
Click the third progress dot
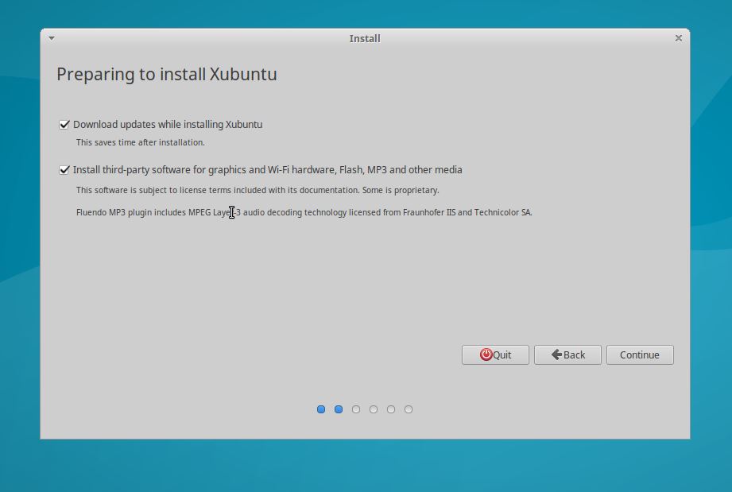point(356,409)
